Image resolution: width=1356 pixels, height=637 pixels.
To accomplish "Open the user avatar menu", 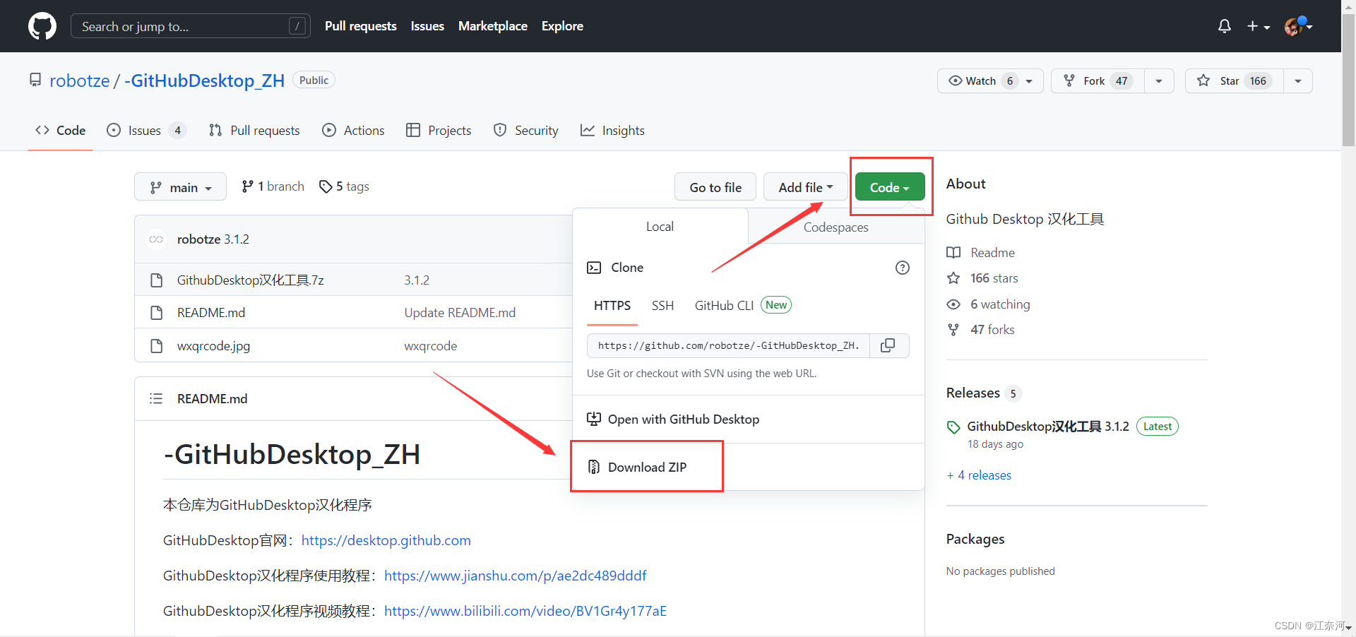I will click(1298, 26).
